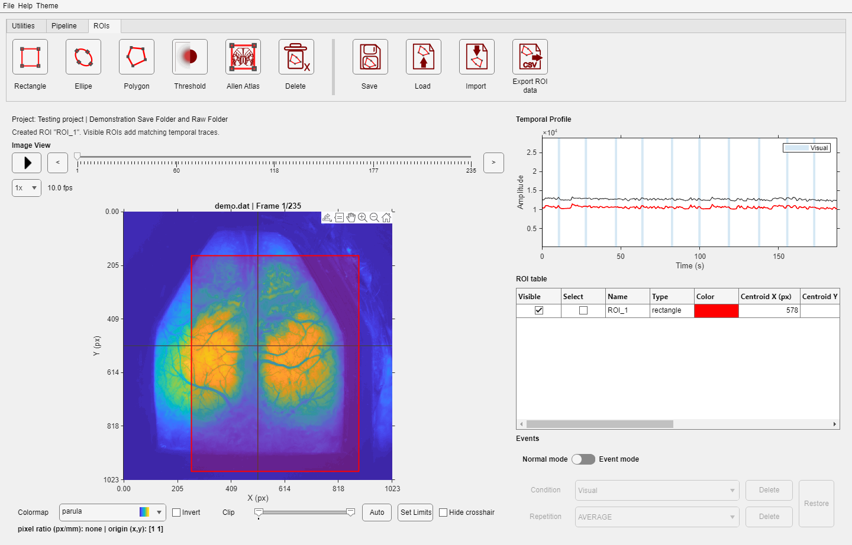Open the playback speed 1x dropdown

click(27, 188)
